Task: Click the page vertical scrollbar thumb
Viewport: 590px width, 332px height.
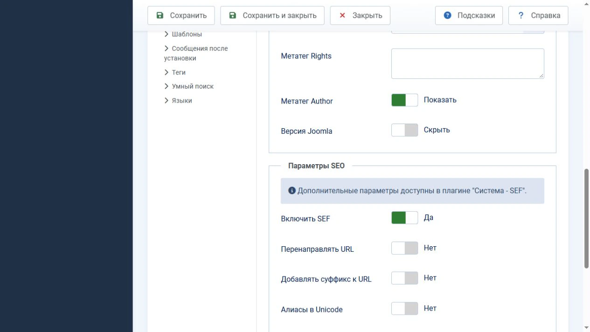Action: tap(587, 218)
